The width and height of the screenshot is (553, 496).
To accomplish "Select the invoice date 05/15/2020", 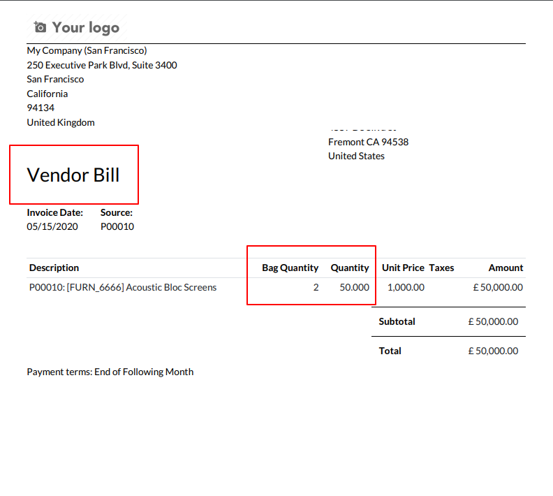I will (x=52, y=226).
